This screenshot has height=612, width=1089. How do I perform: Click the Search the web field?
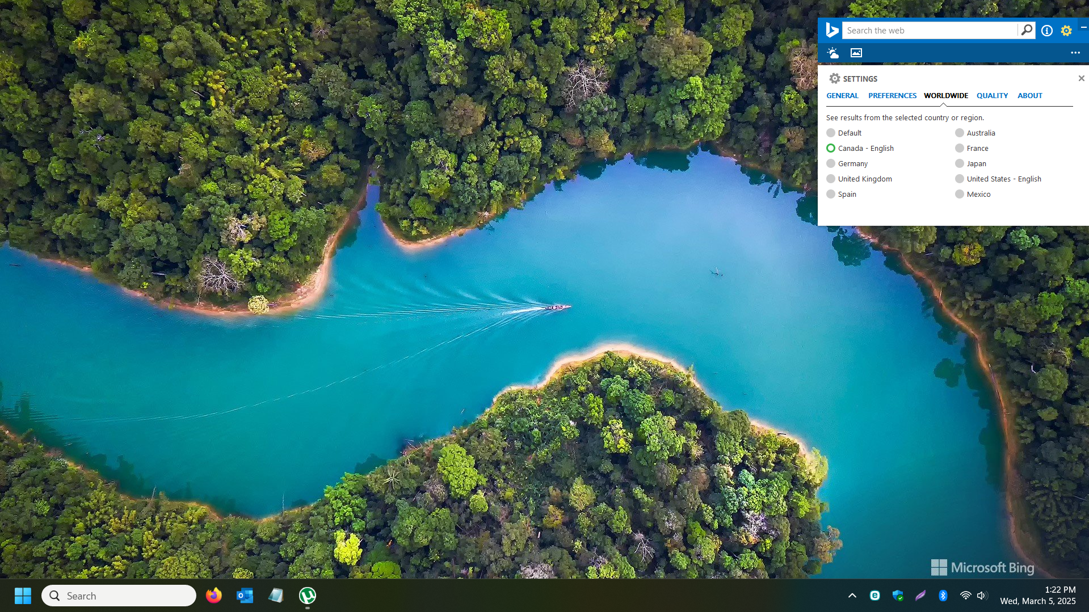click(930, 31)
